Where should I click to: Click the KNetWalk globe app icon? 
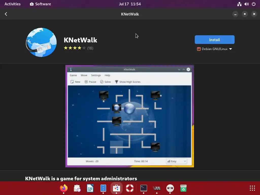[x=41, y=42]
